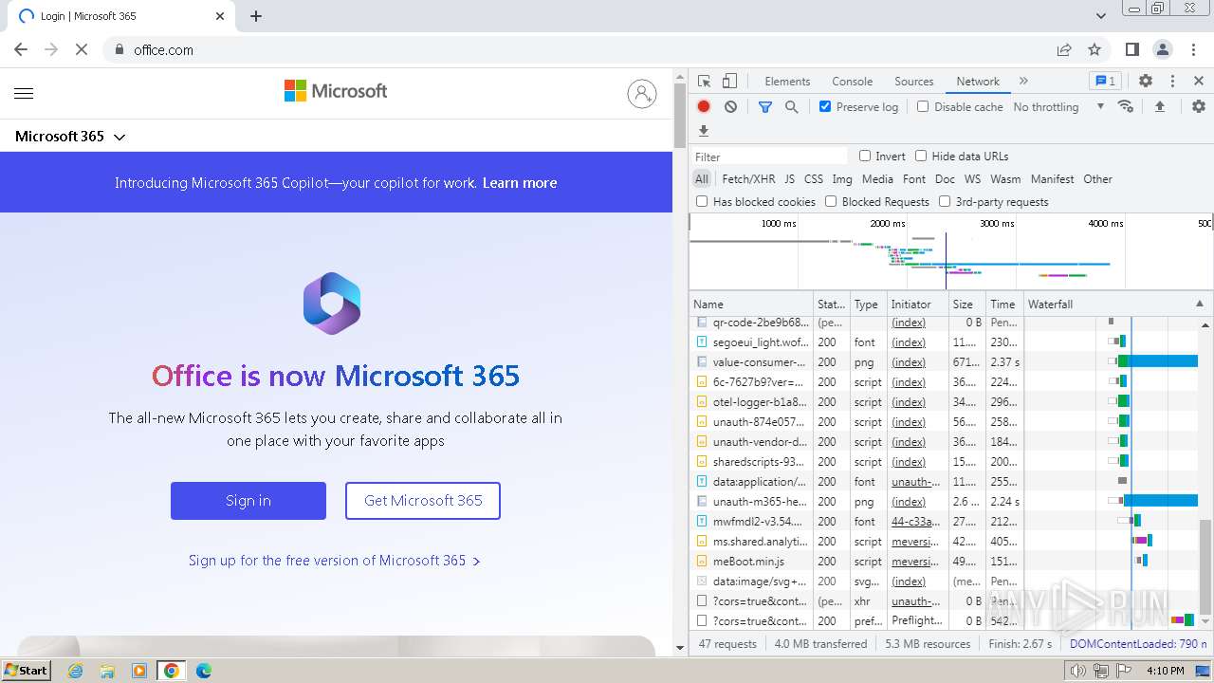Open network panel settings gear
The width and height of the screenshot is (1214, 683).
1199,107
